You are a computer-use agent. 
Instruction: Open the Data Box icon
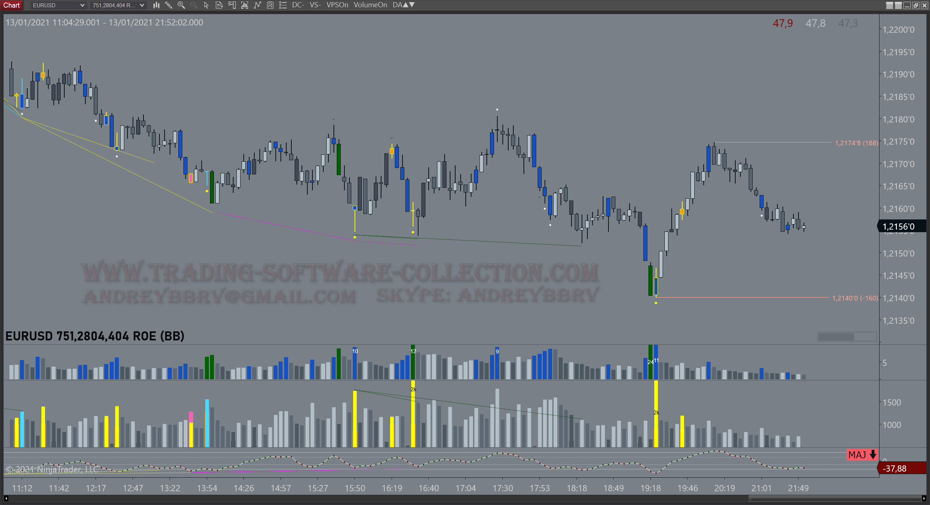pyautogui.click(x=219, y=5)
